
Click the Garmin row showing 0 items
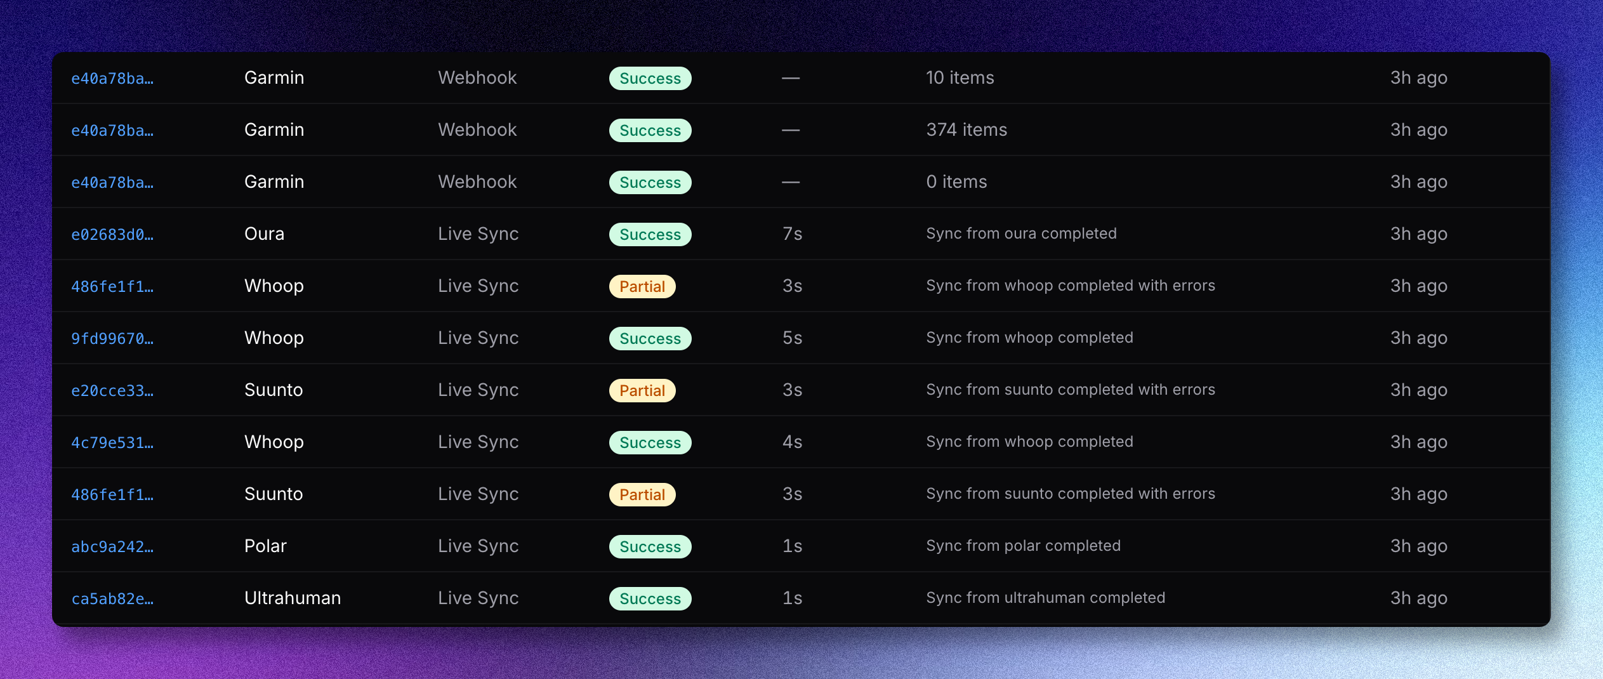pyautogui.click(x=801, y=182)
